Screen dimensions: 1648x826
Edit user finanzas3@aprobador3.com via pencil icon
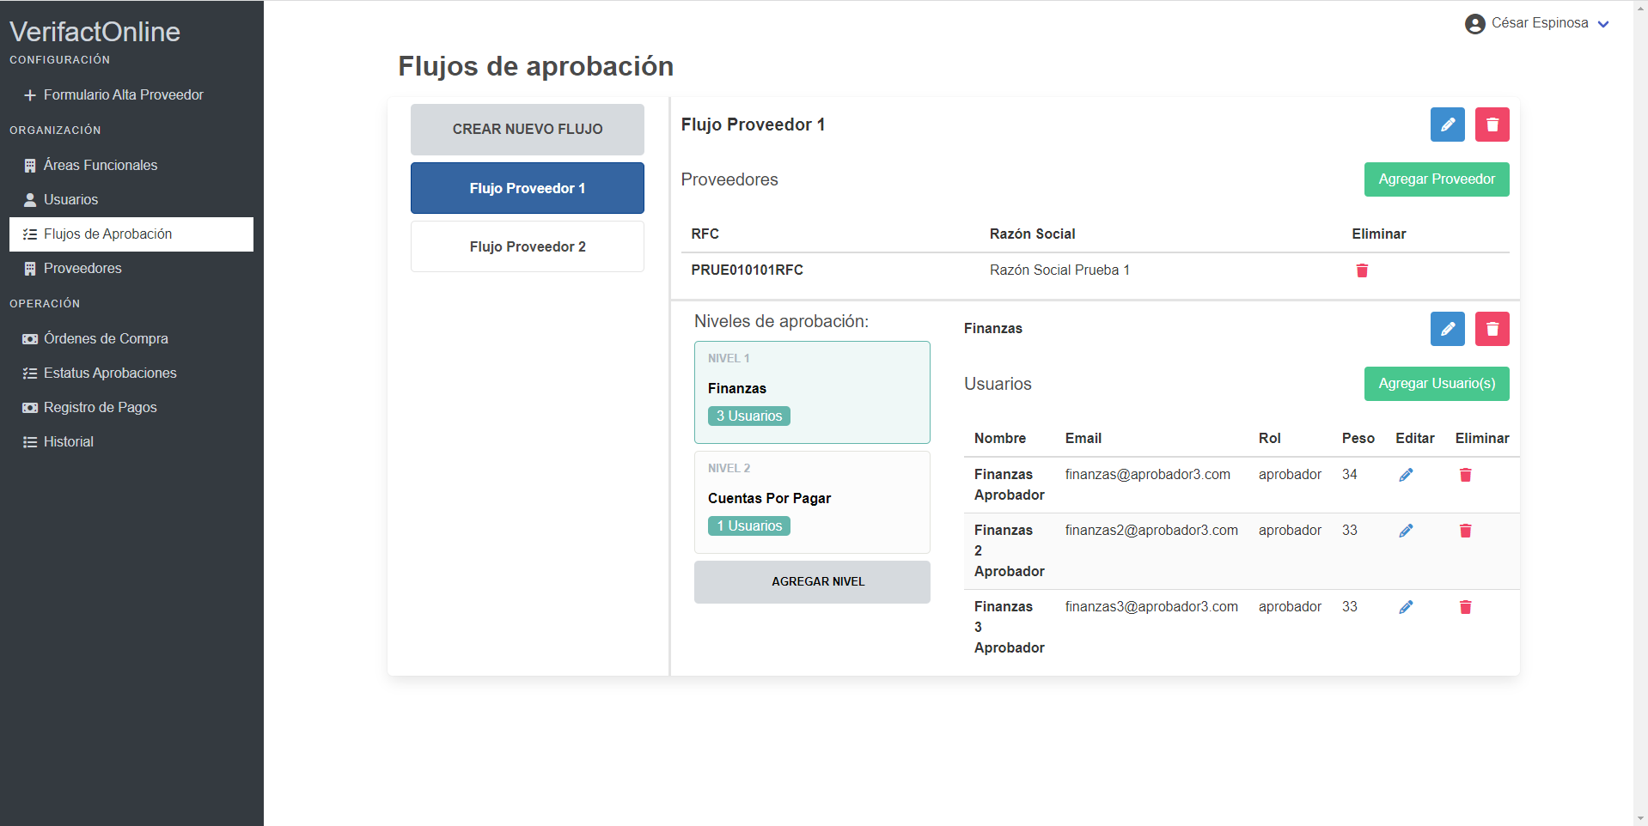[x=1406, y=607]
